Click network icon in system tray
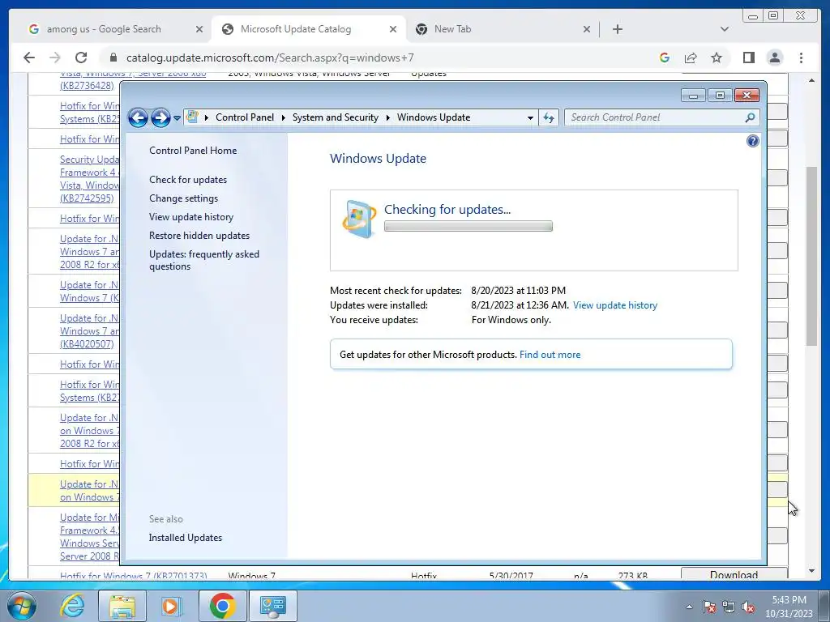Viewport: 830px width, 622px height. 729,607
